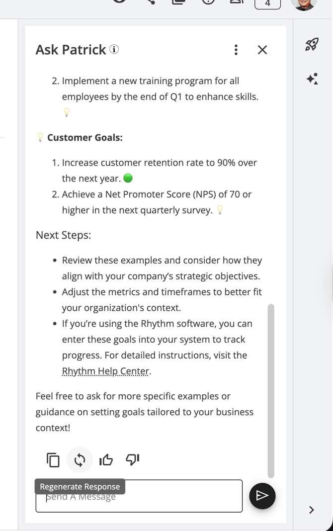Click the lightbulb beside Customer Goals heading
Image resolution: width=333 pixels, height=531 pixels.
40,138
